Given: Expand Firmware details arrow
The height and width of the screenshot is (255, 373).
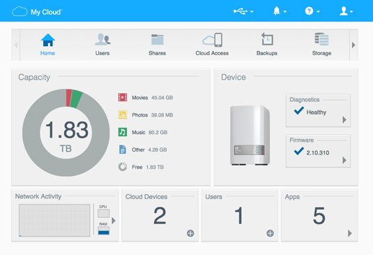Looking at the screenshot, I should (344, 160).
